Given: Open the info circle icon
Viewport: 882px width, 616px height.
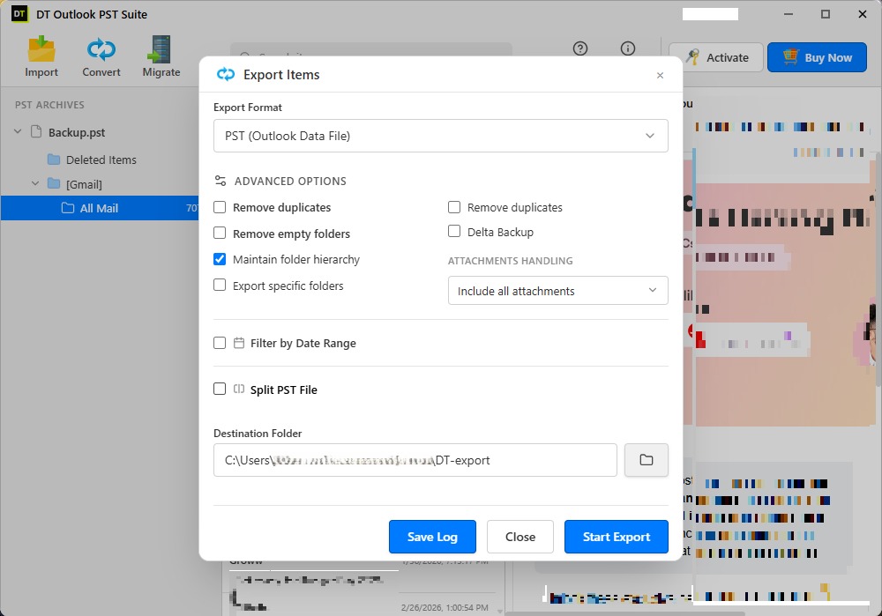Looking at the screenshot, I should pos(628,48).
